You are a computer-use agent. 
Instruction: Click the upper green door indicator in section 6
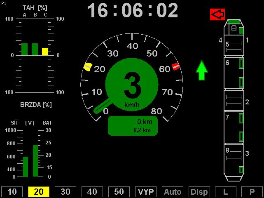241,64
